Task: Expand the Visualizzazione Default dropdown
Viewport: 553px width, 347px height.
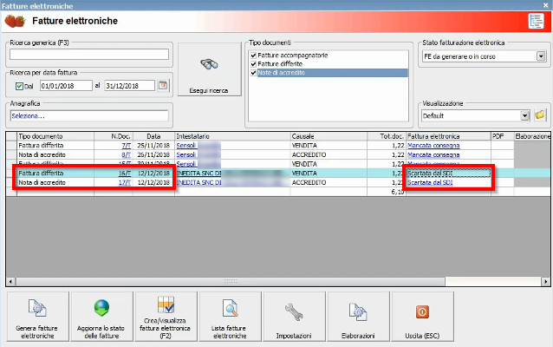Action: pyautogui.click(x=525, y=115)
